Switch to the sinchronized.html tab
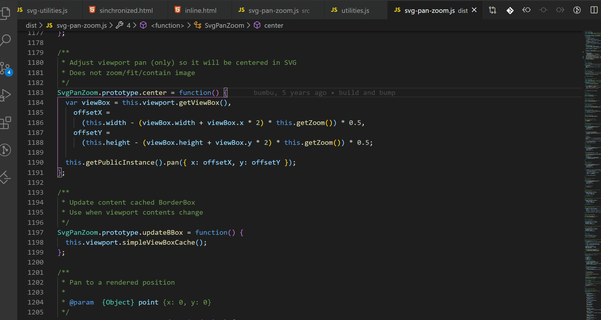The image size is (601, 320). click(x=126, y=11)
